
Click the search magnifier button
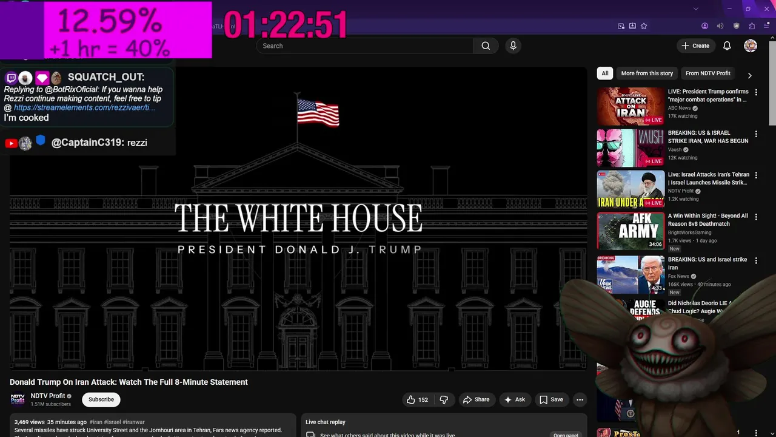(486, 46)
